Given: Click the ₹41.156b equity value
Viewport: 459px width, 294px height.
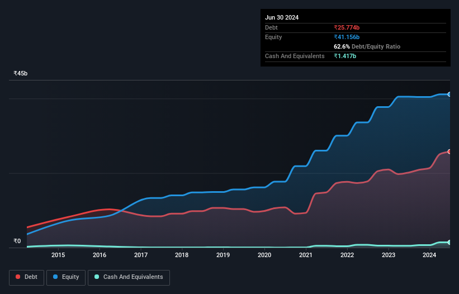Looking at the screenshot, I should tap(347, 37).
